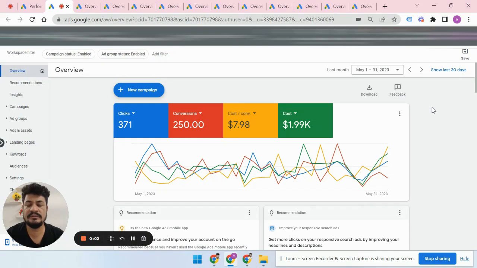
Task: Stop the Loom recording with the red square
Action: tap(83, 239)
